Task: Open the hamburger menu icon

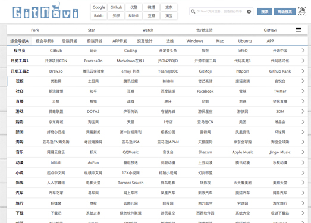Action: tap(299, 30)
